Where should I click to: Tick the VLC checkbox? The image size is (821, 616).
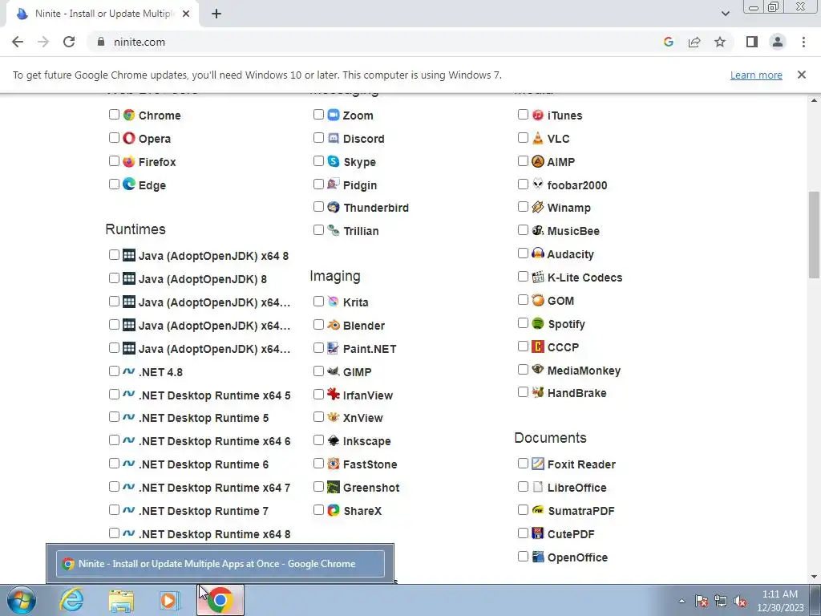[523, 138]
